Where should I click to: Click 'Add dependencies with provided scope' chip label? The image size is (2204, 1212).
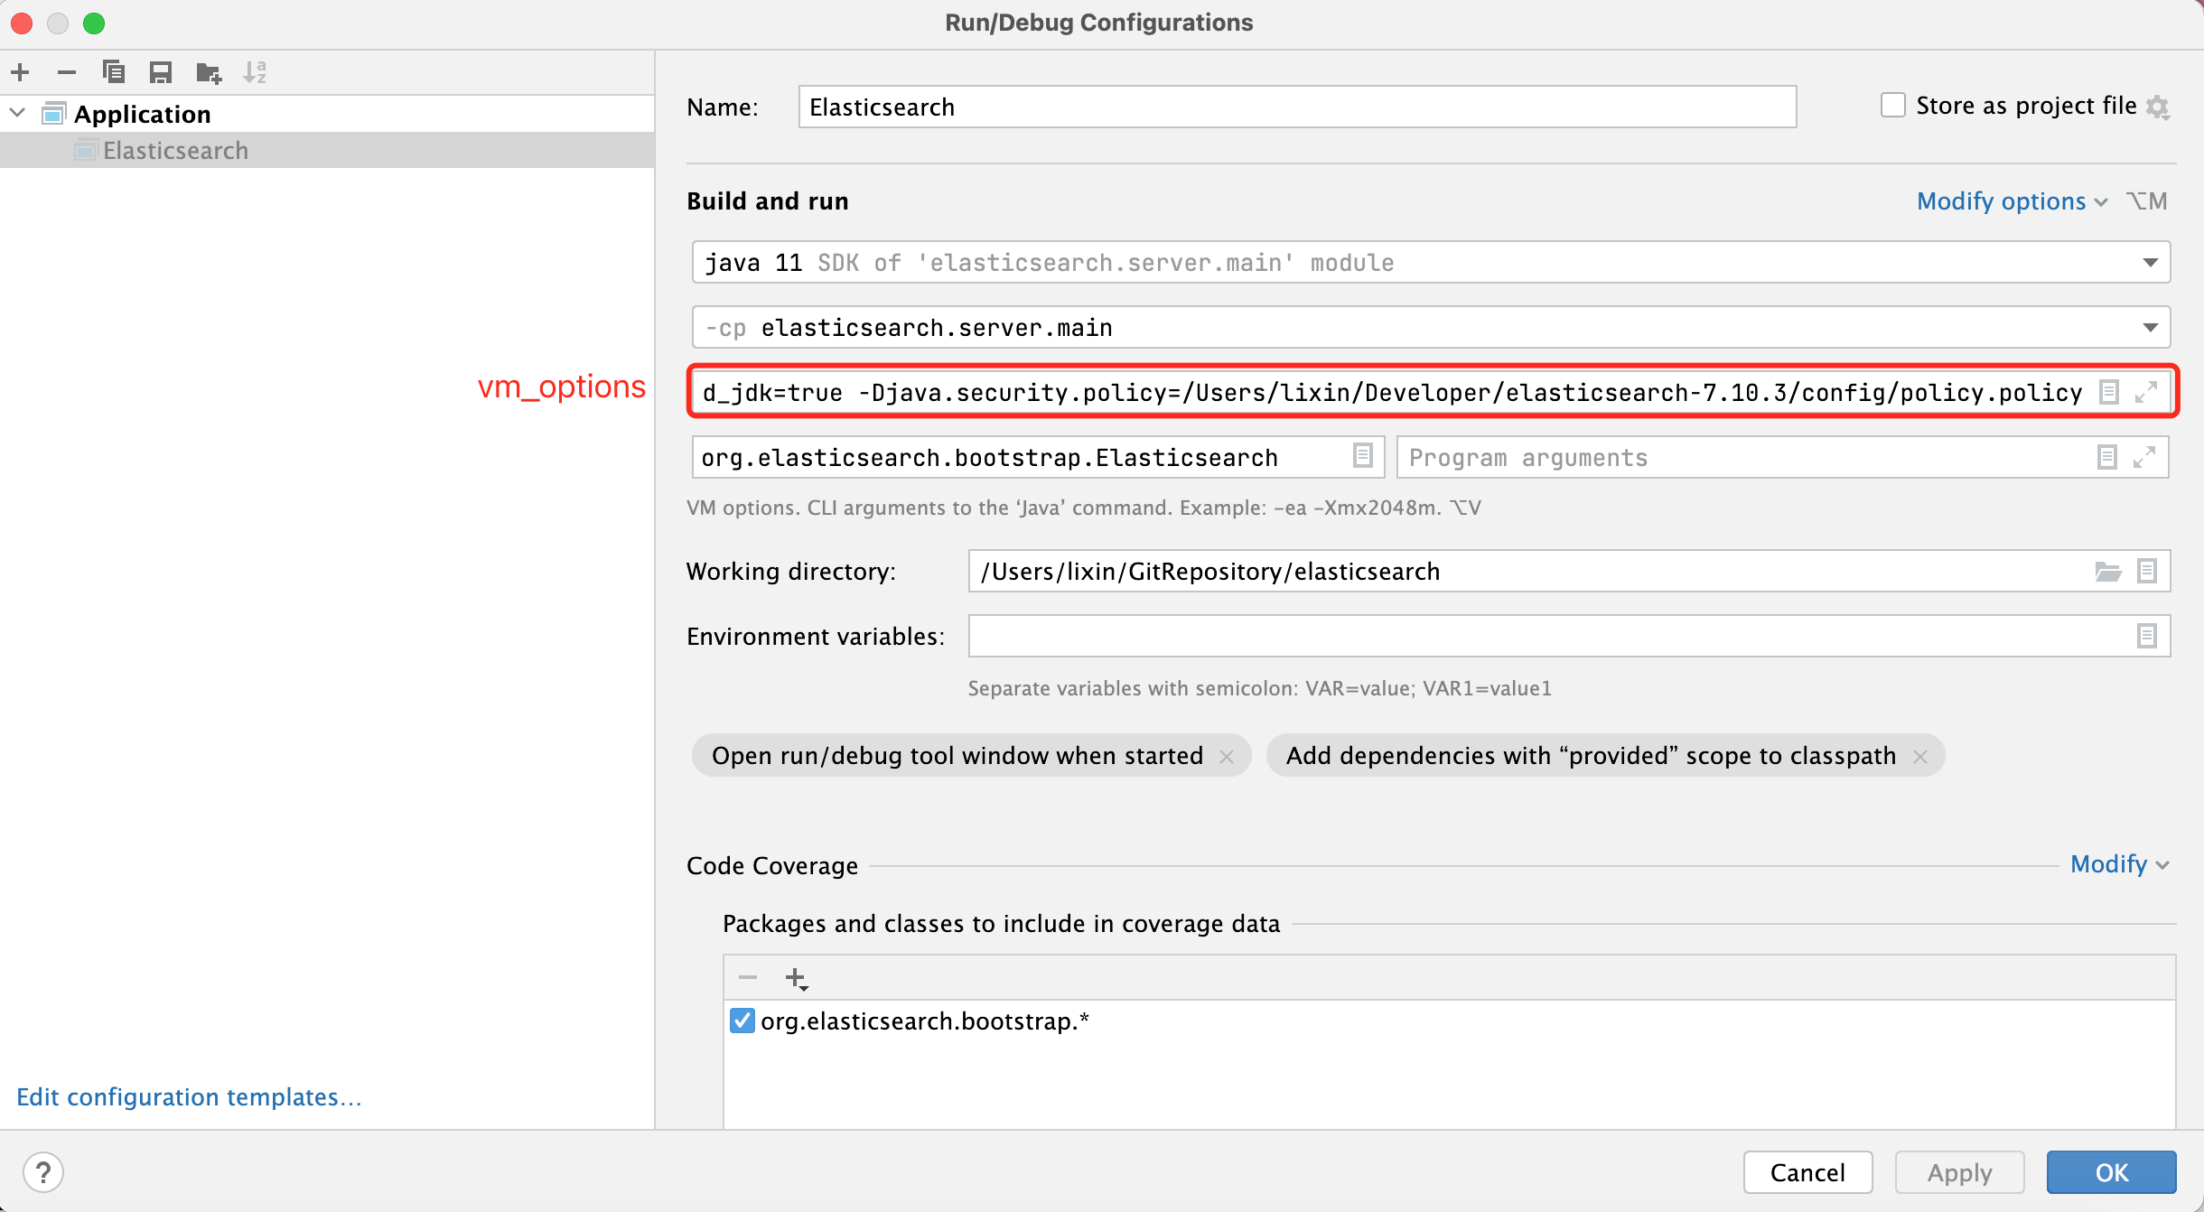(x=1591, y=756)
